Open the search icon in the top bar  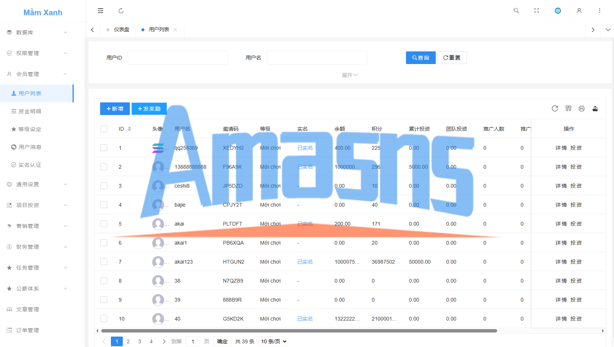(x=516, y=11)
